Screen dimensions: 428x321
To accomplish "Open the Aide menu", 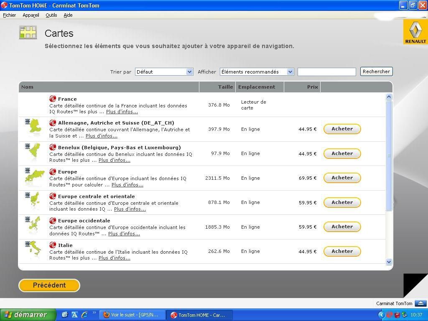I will [68, 15].
